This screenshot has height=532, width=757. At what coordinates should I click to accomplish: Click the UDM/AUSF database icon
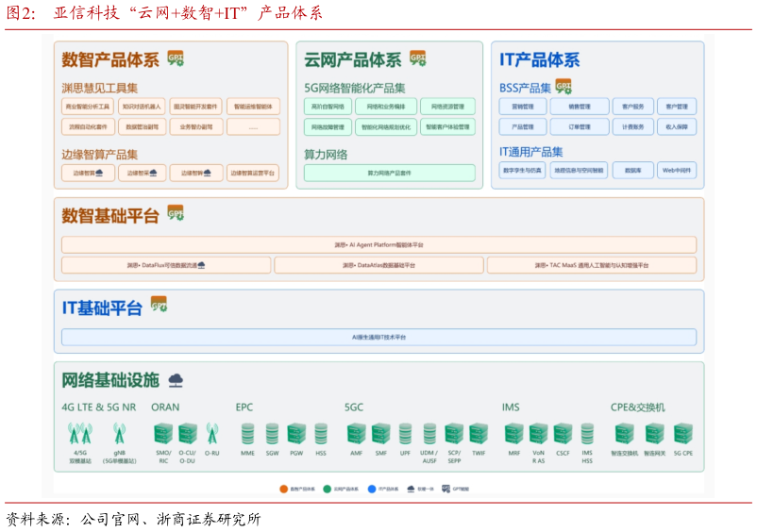tap(429, 434)
